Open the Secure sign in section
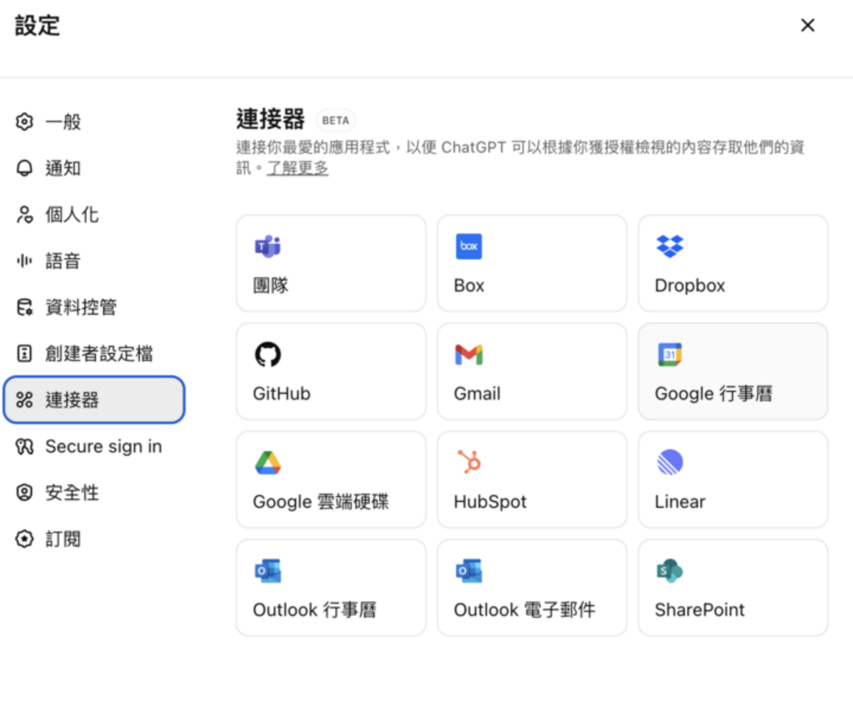Image resolution: width=853 pixels, height=708 pixels. coord(94,446)
